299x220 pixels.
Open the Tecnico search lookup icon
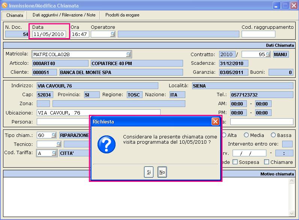59,144
